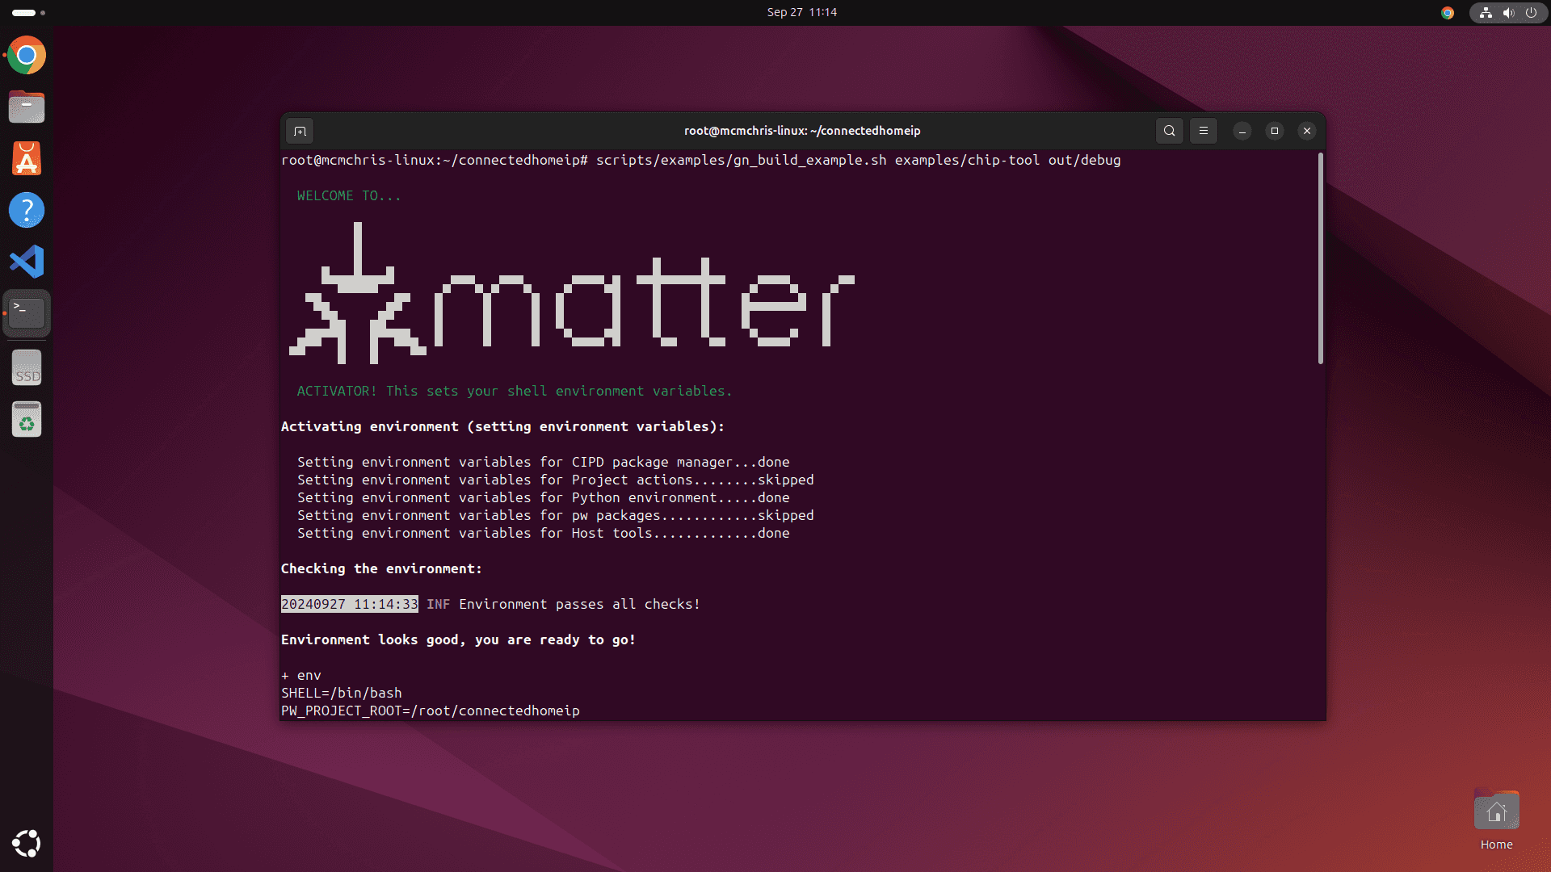Open the power menu in top bar
The height and width of the screenshot is (872, 1551).
[x=1531, y=13]
